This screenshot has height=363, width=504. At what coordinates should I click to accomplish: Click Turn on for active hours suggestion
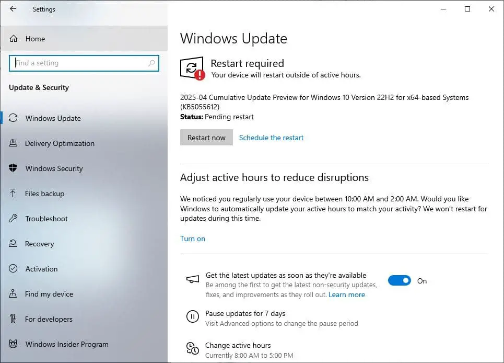[x=192, y=239]
